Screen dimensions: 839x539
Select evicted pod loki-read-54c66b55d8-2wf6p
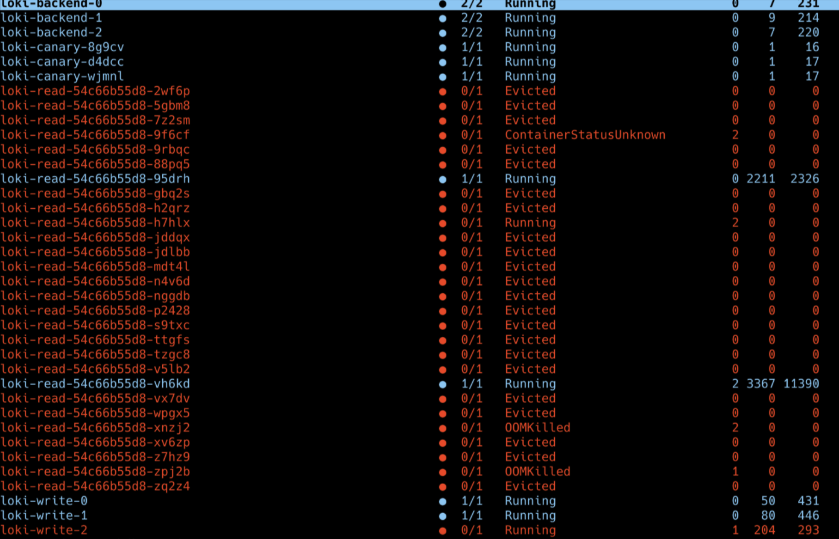click(95, 91)
